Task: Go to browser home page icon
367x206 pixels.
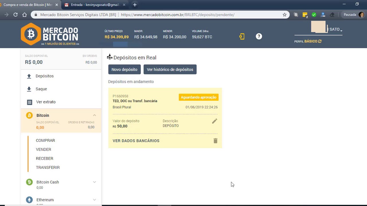Action: [x=25, y=15]
